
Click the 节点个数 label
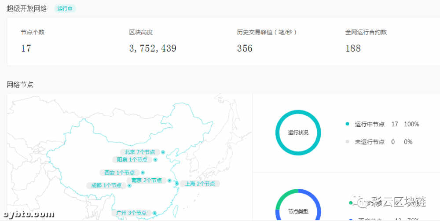click(33, 32)
